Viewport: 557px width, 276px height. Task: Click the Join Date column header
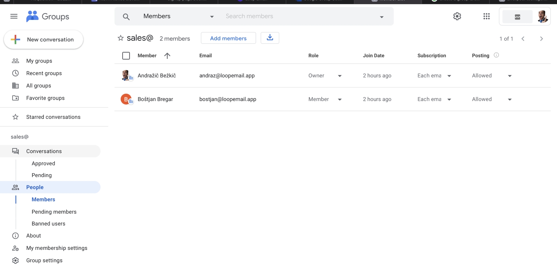click(374, 56)
